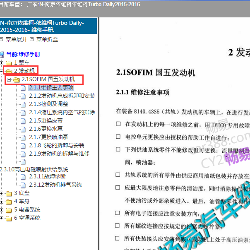Click the page icon of 2.1.3检测及调整
Image resolution: width=250 pixels, height=250 pixels.
(x=23, y=104)
